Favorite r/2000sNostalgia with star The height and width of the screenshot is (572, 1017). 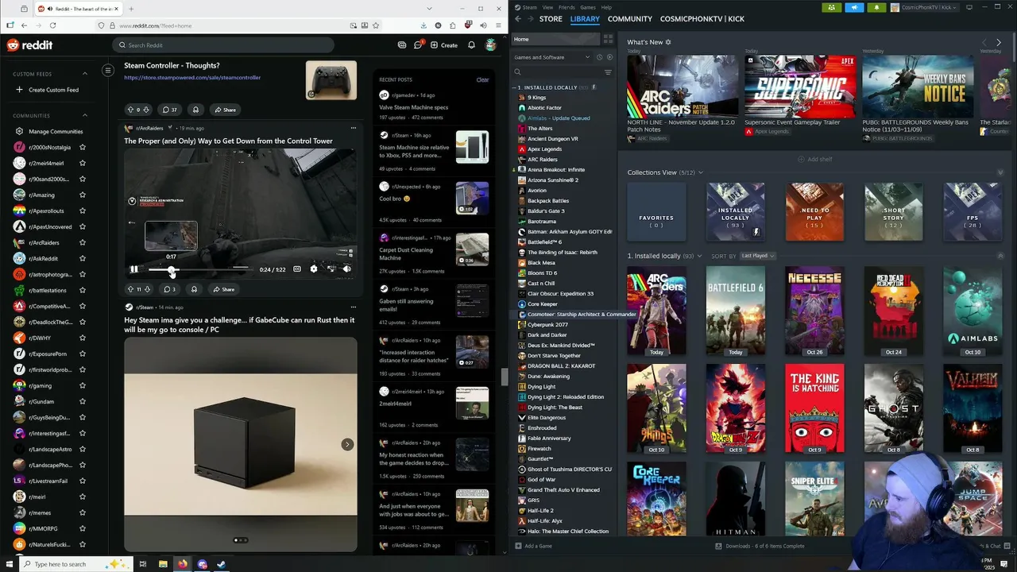tap(83, 147)
